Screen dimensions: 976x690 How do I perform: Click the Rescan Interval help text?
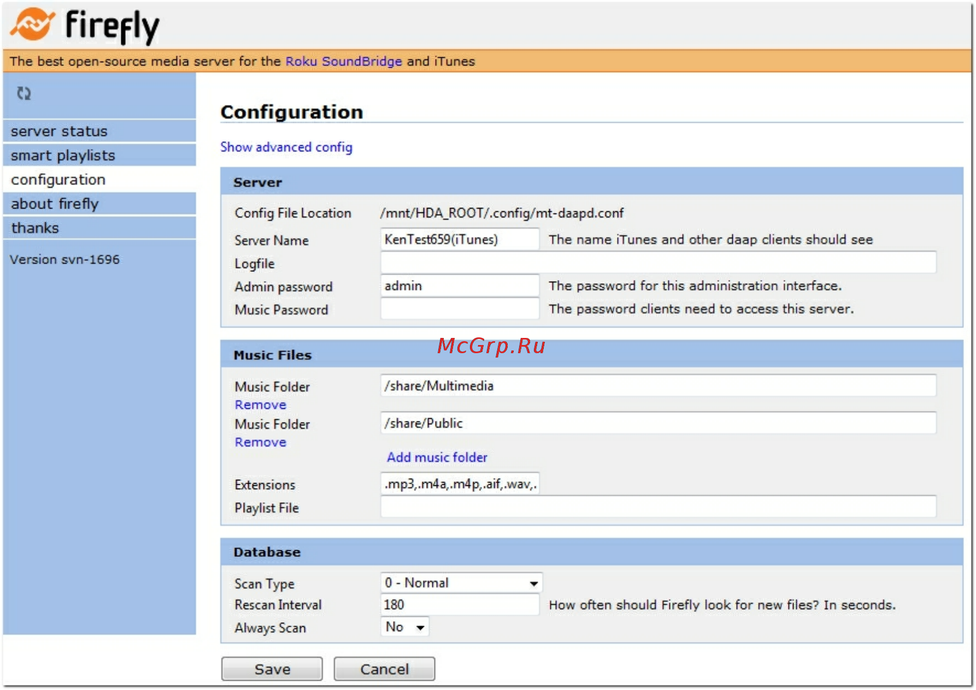722,605
